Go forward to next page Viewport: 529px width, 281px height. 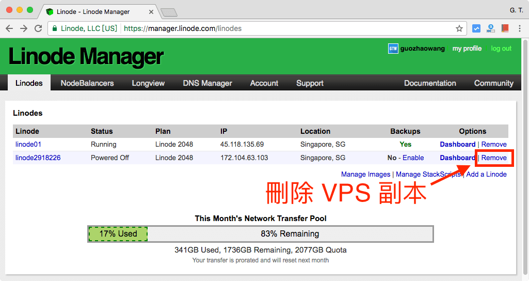click(x=24, y=28)
